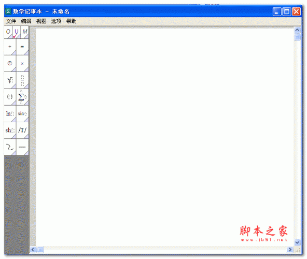Screen dimensions: 307x259
Task: Open the 编辑 menu
Action: pyautogui.click(x=26, y=21)
